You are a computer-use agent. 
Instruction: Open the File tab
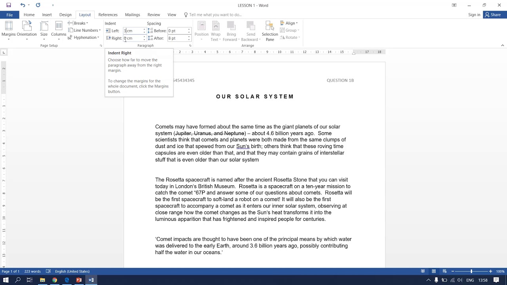10,15
